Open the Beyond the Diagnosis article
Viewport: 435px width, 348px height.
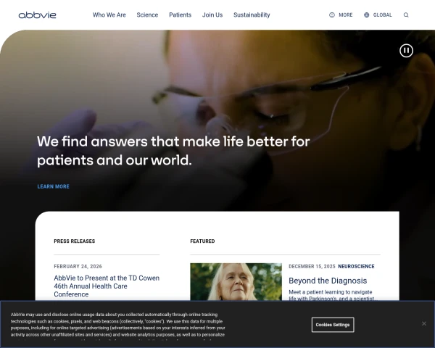click(x=328, y=281)
